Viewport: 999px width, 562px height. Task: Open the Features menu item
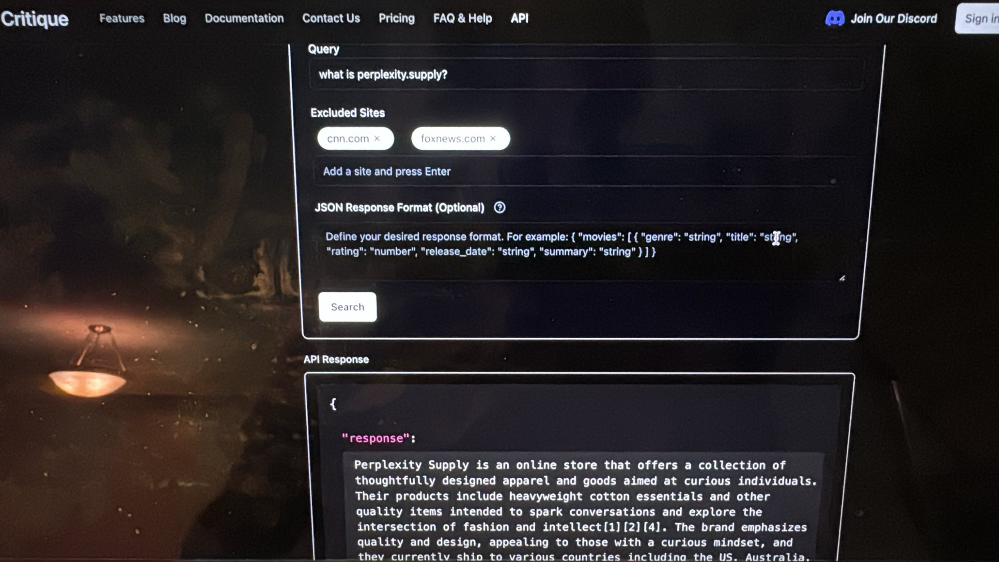pyautogui.click(x=121, y=19)
